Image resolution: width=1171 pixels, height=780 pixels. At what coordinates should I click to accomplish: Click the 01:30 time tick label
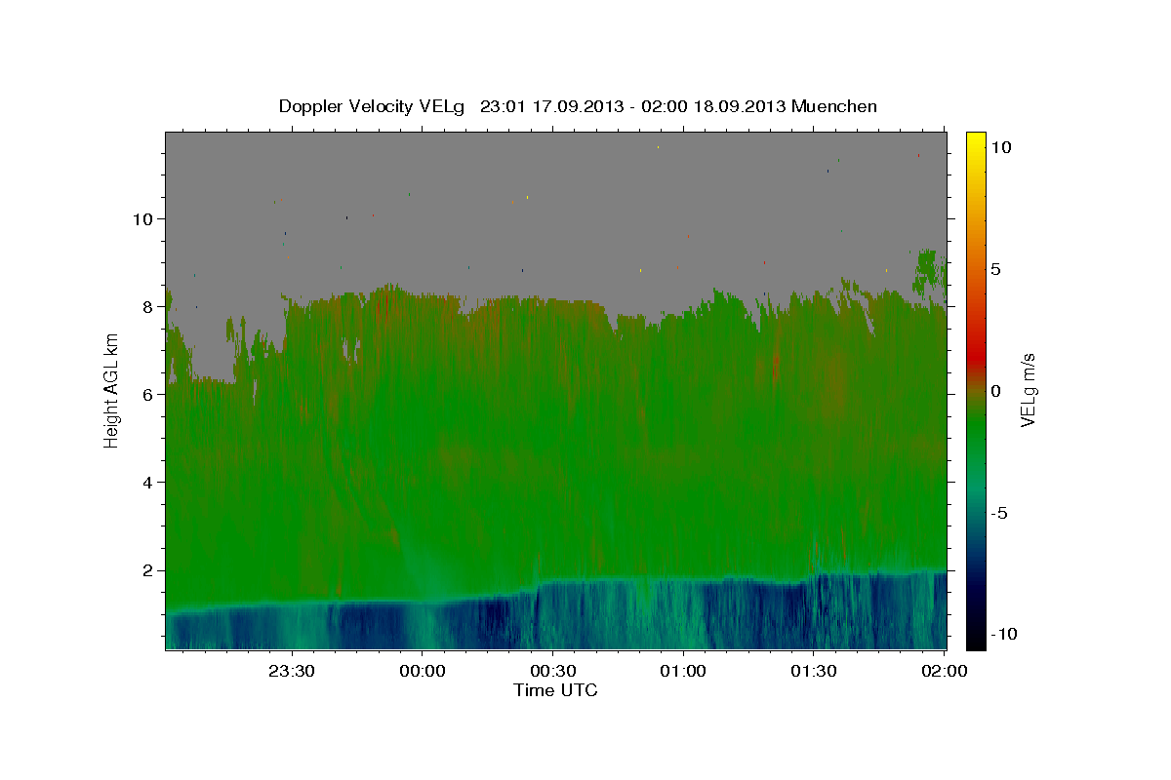pos(814,671)
